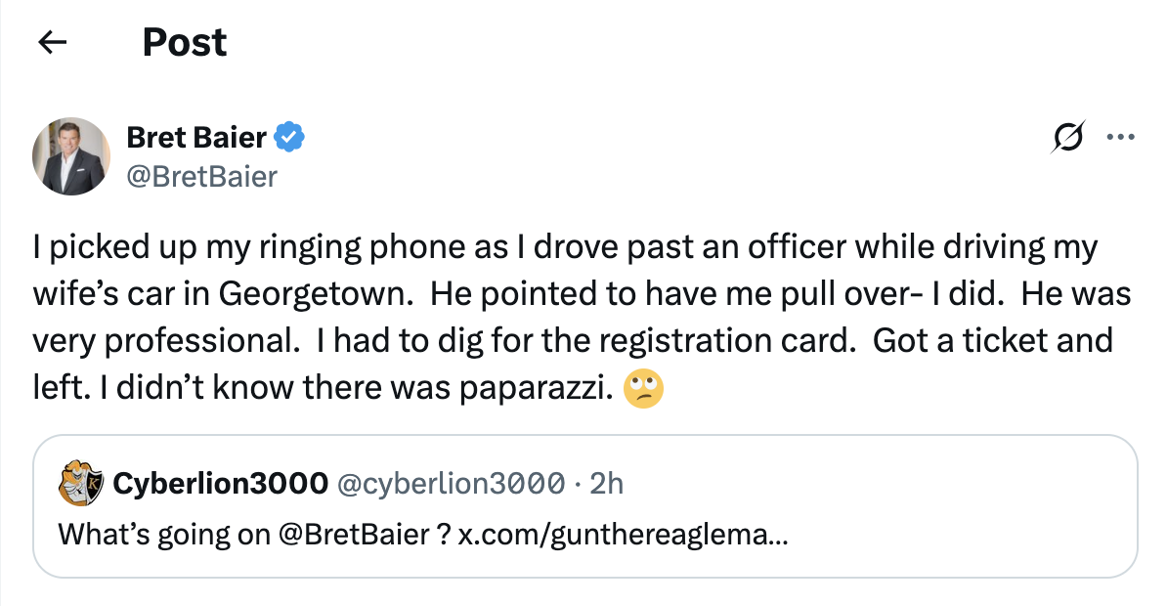Click the @BretBaier handle below the name
Screen dimensions: 1167x606
201,176
